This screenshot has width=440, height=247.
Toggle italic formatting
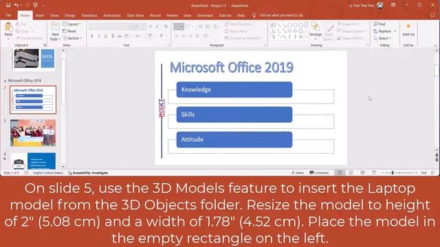(x=99, y=36)
